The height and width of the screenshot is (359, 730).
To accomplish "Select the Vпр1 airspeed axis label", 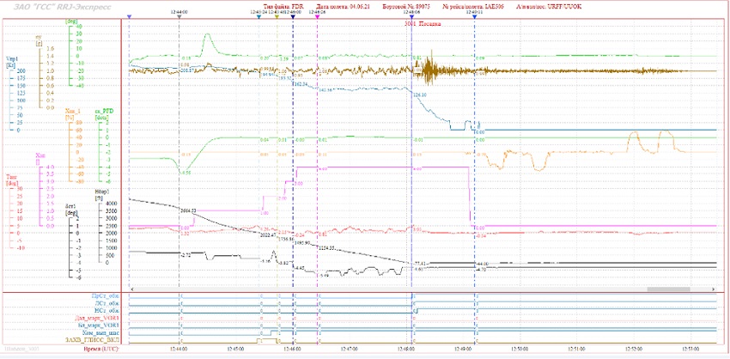I will pos(12,59).
